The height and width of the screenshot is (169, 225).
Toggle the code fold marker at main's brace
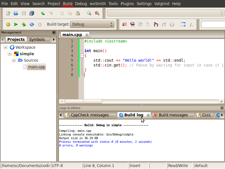click(x=82, y=56)
